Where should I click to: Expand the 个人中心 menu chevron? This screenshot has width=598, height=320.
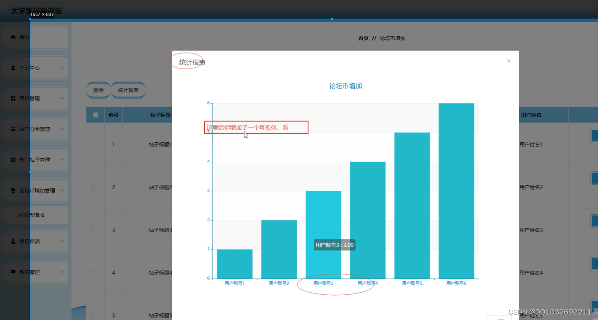[x=62, y=68]
